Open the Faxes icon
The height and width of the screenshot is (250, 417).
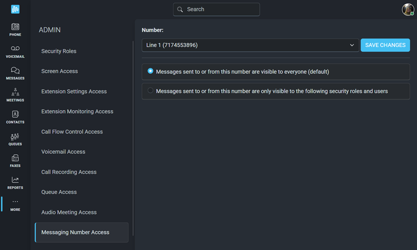click(x=15, y=158)
